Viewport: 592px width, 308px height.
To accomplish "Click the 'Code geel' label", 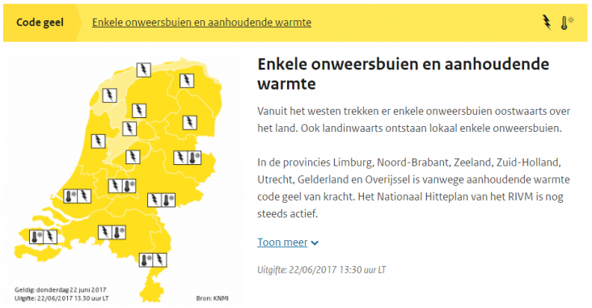I will [40, 23].
